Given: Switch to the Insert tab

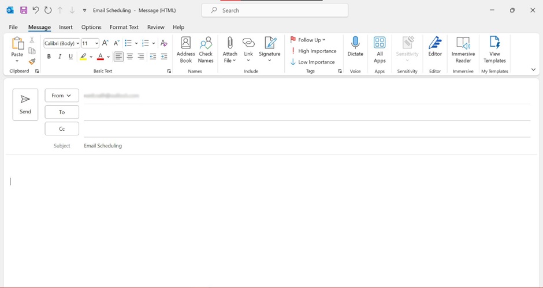Looking at the screenshot, I should pos(66,27).
